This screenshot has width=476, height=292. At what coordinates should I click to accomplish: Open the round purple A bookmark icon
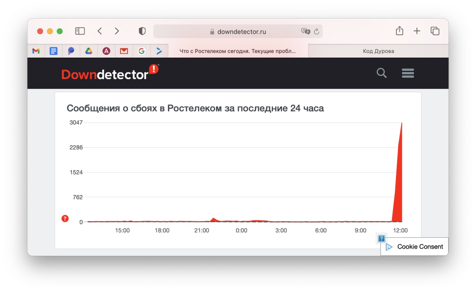106,51
